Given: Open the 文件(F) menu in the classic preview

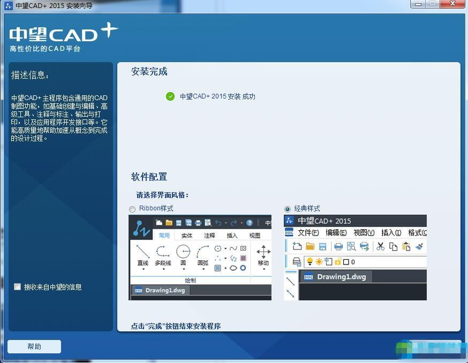Looking at the screenshot, I should [x=308, y=233].
